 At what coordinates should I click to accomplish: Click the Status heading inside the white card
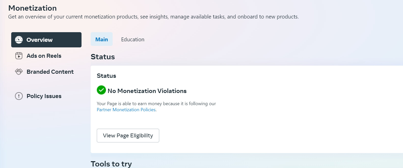106,76
